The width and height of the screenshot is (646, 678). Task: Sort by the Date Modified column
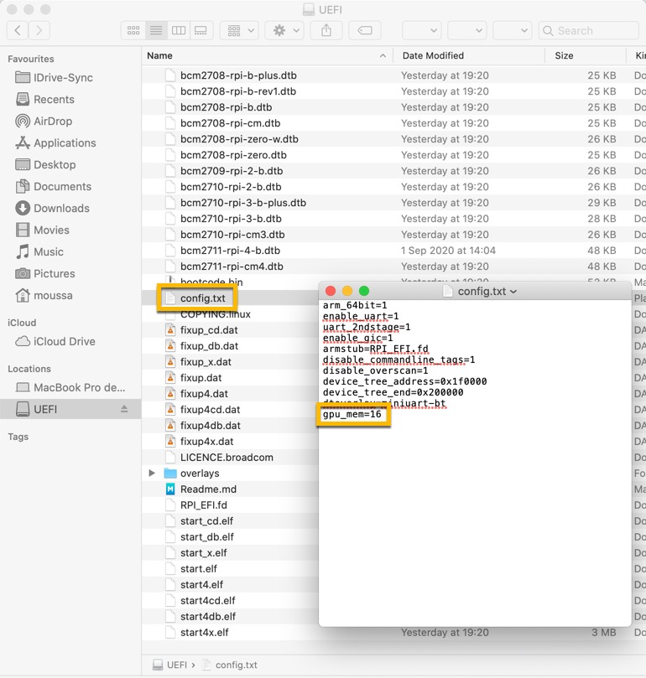pos(468,55)
